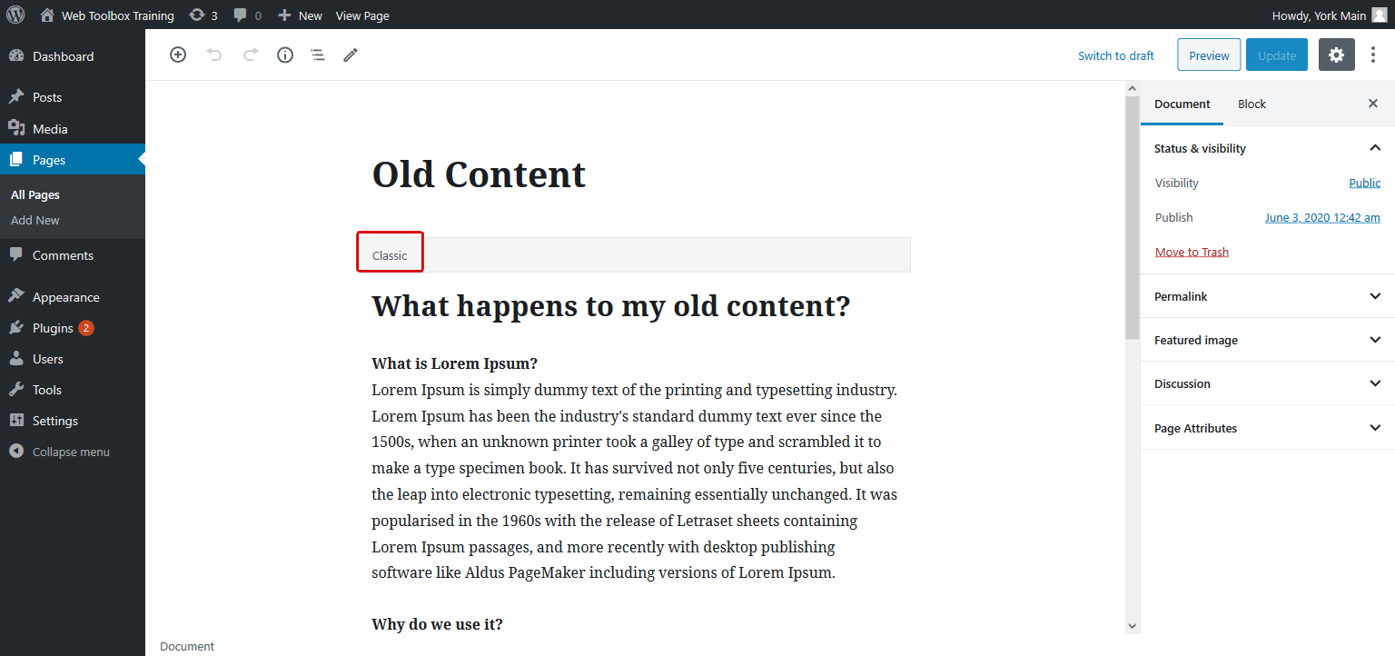Select Add New page submenu item
This screenshot has height=656, width=1395.
pos(35,220)
